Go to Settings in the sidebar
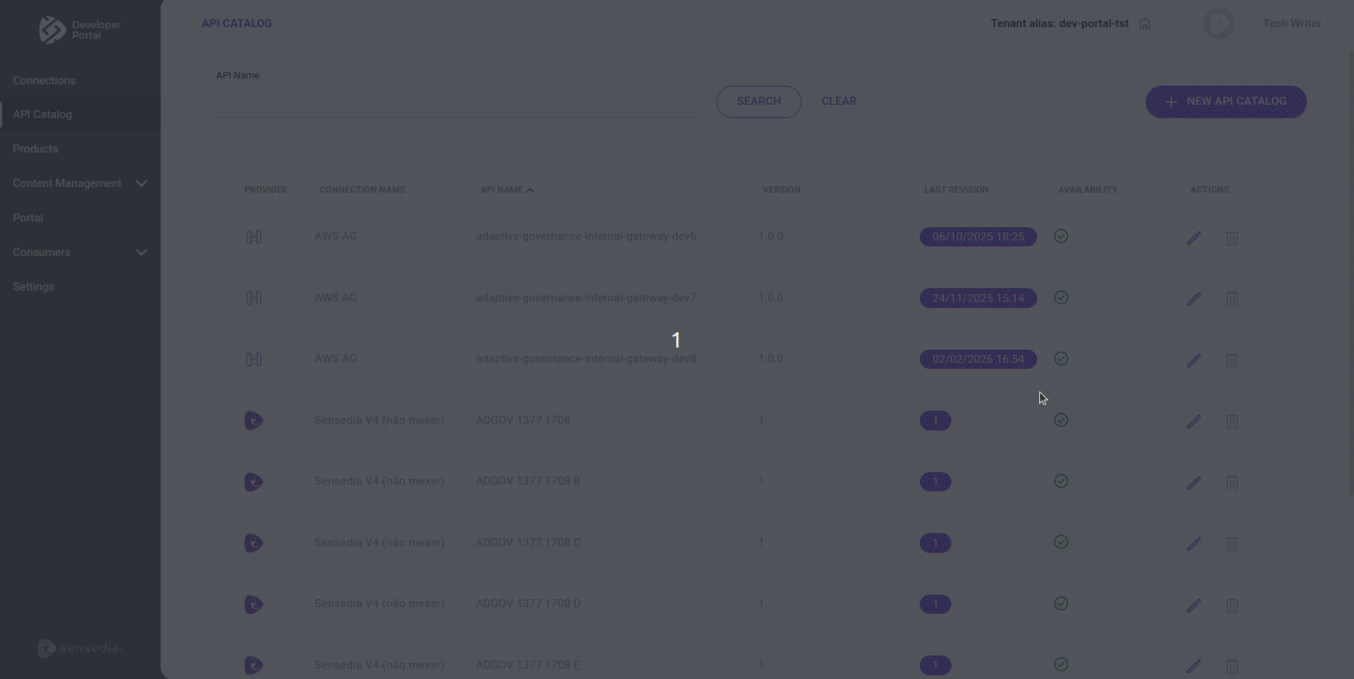This screenshot has width=1354, height=679. pos(33,287)
